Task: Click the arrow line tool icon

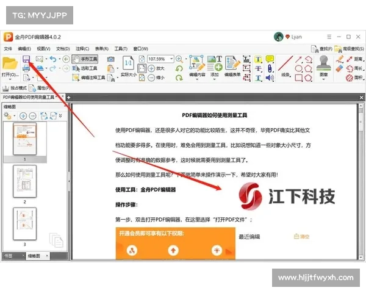Action: pyautogui.click(x=298, y=59)
